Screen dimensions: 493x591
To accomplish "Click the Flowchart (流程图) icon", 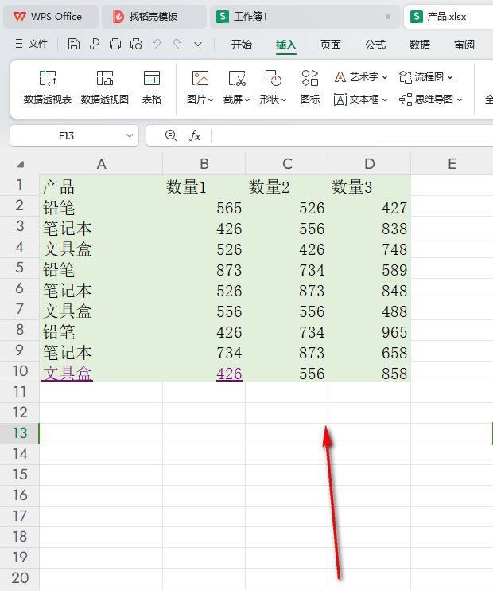I will (406, 77).
